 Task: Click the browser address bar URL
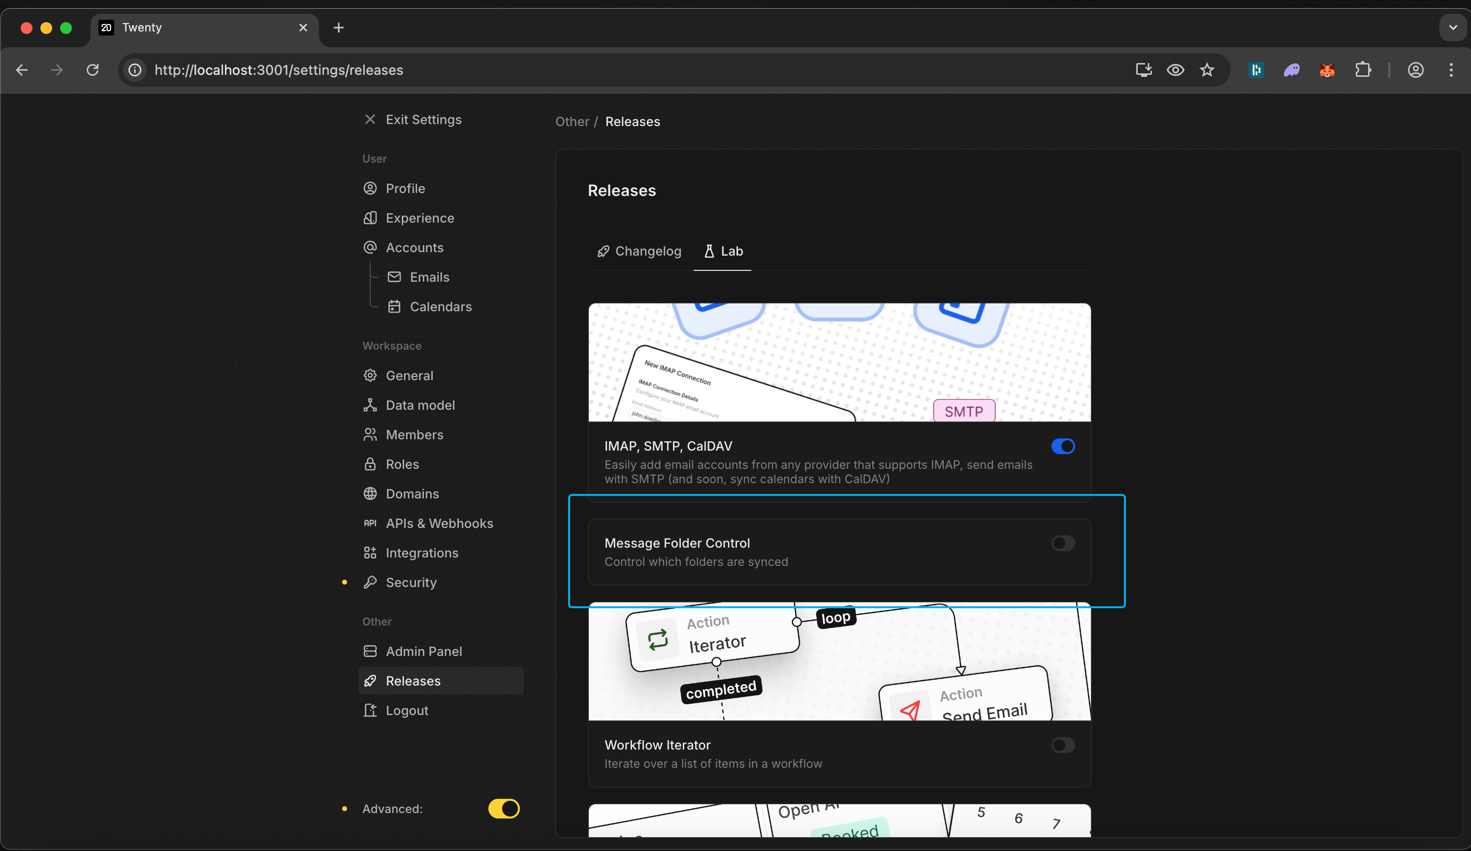[279, 70]
